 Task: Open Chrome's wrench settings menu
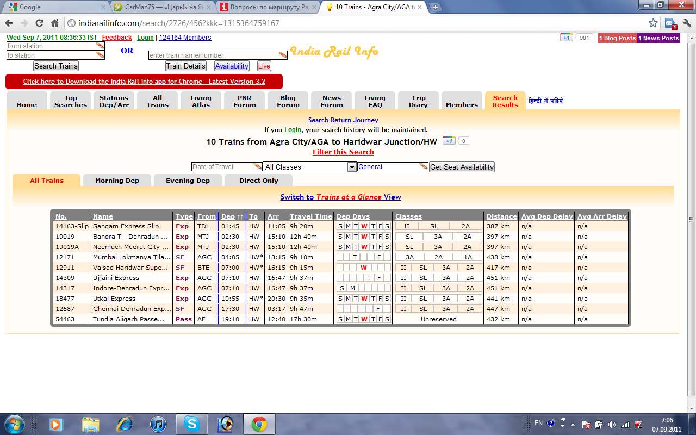coord(686,23)
